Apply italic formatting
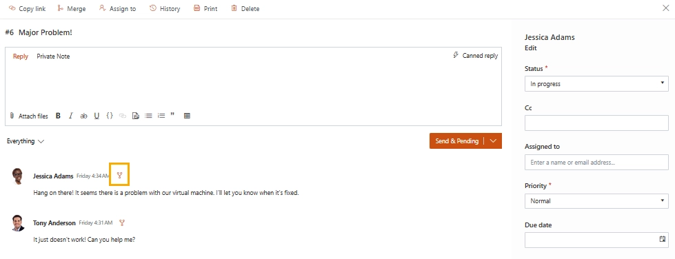This screenshot has width=675, height=259. [x=71, y=116]
